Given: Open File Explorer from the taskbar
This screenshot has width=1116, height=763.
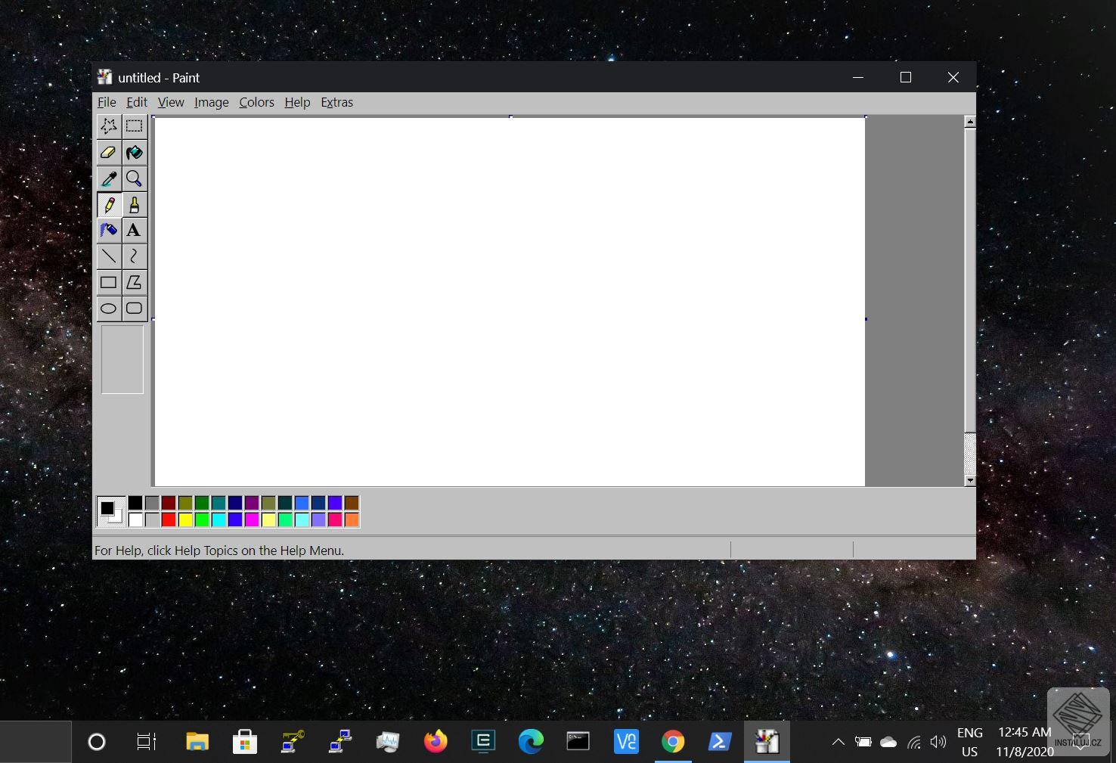Looking at the screenshot, I should [x=197, y=742].
